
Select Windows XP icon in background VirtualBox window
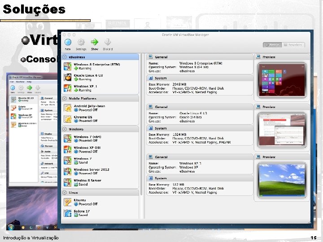(x=13, y=116)
